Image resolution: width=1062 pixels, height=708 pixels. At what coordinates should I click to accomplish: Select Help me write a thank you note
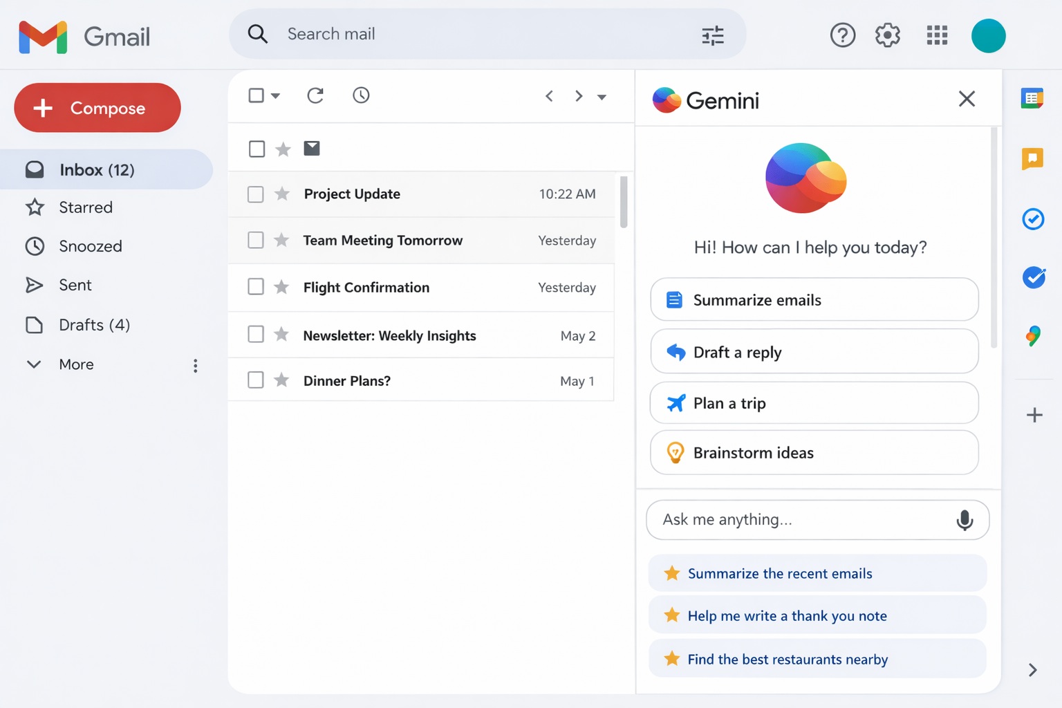(x=817, y=615)
